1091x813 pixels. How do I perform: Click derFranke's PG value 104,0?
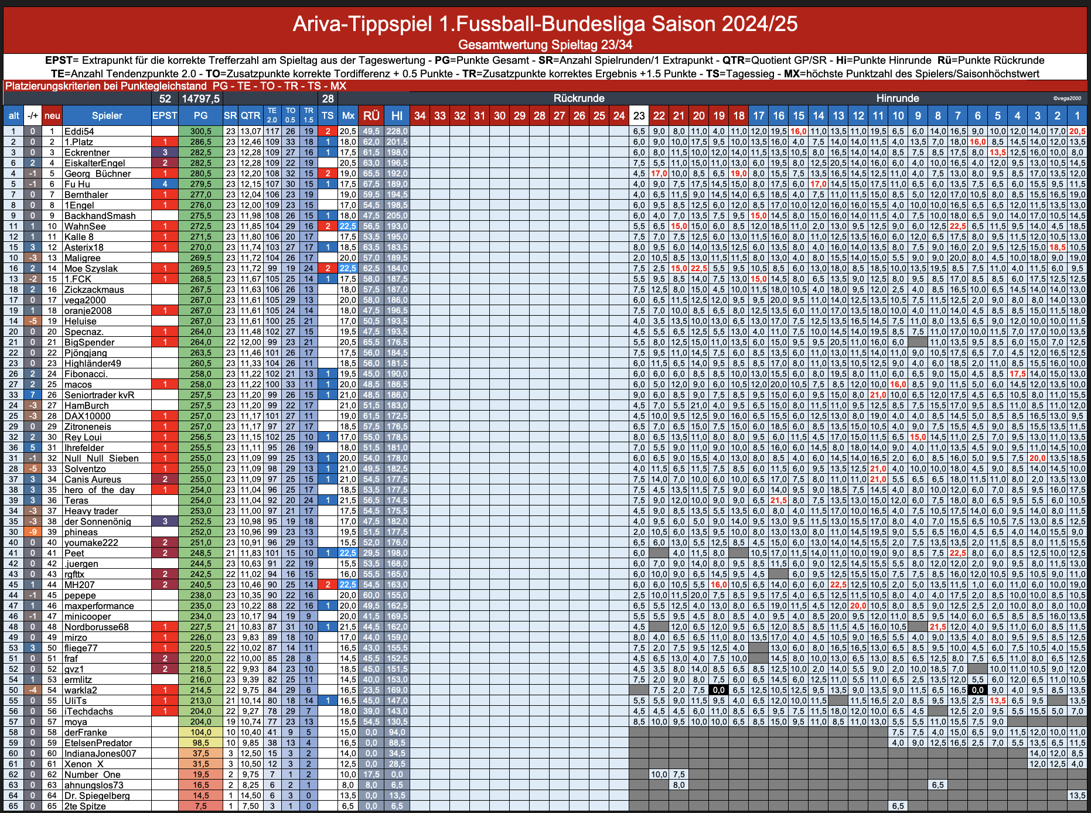(200, 732)
